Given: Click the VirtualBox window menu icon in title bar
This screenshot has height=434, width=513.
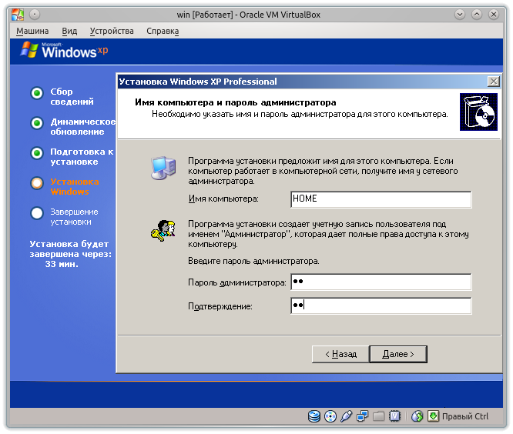Looking at the screenshot, I should point(15,15).
